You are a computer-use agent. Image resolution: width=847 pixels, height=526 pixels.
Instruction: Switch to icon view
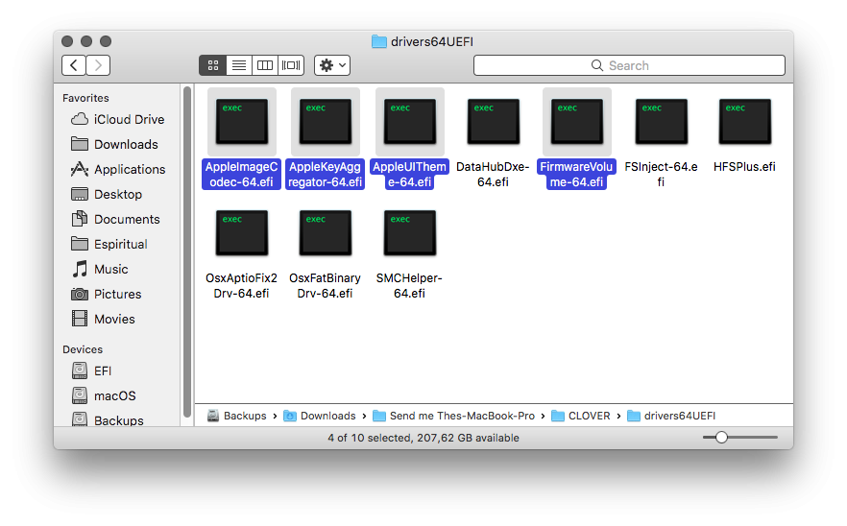coord(213,65)
